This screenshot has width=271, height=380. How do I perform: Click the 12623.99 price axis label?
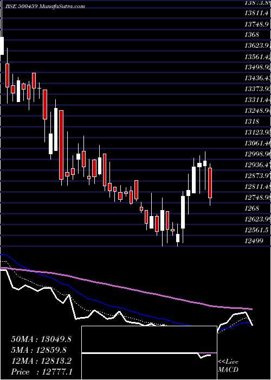pos(257,219)
